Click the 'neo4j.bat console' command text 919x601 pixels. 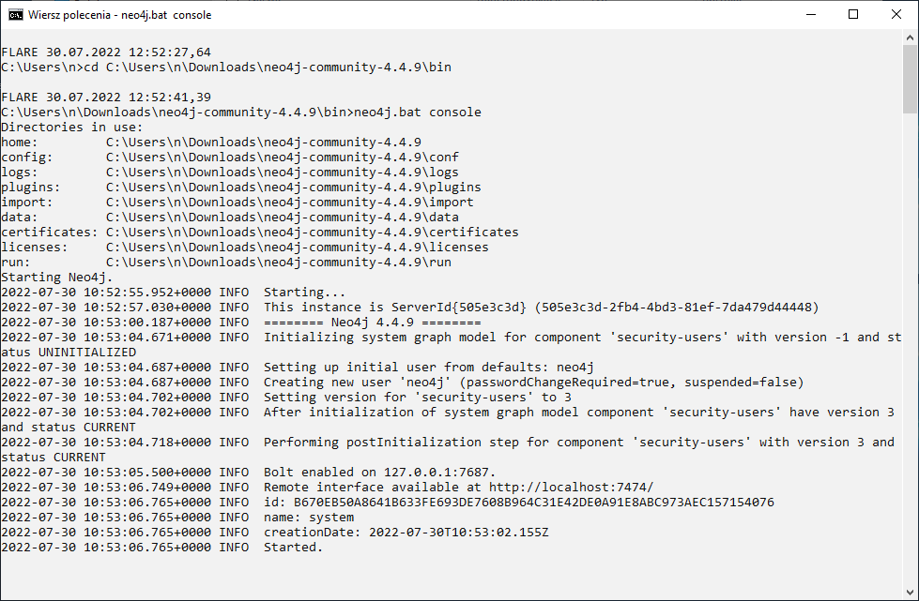point(418,112)
